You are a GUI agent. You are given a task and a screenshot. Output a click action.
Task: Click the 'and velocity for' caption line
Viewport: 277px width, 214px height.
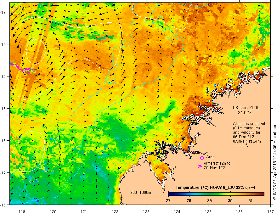[246, 132]
